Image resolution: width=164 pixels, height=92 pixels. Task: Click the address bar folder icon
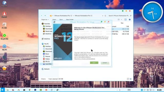coord(51,16)
